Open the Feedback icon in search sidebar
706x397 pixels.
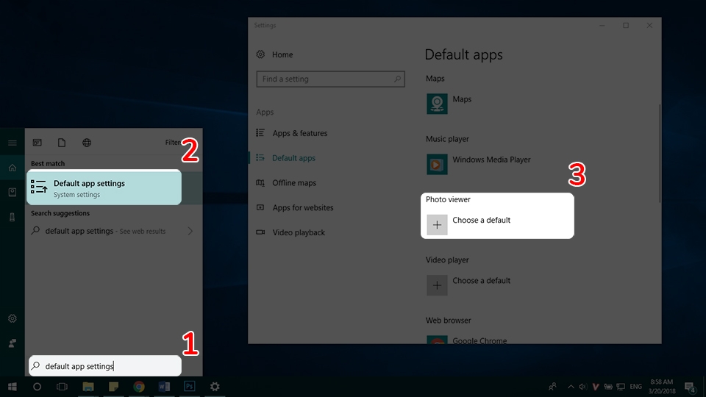coord(13,343)
